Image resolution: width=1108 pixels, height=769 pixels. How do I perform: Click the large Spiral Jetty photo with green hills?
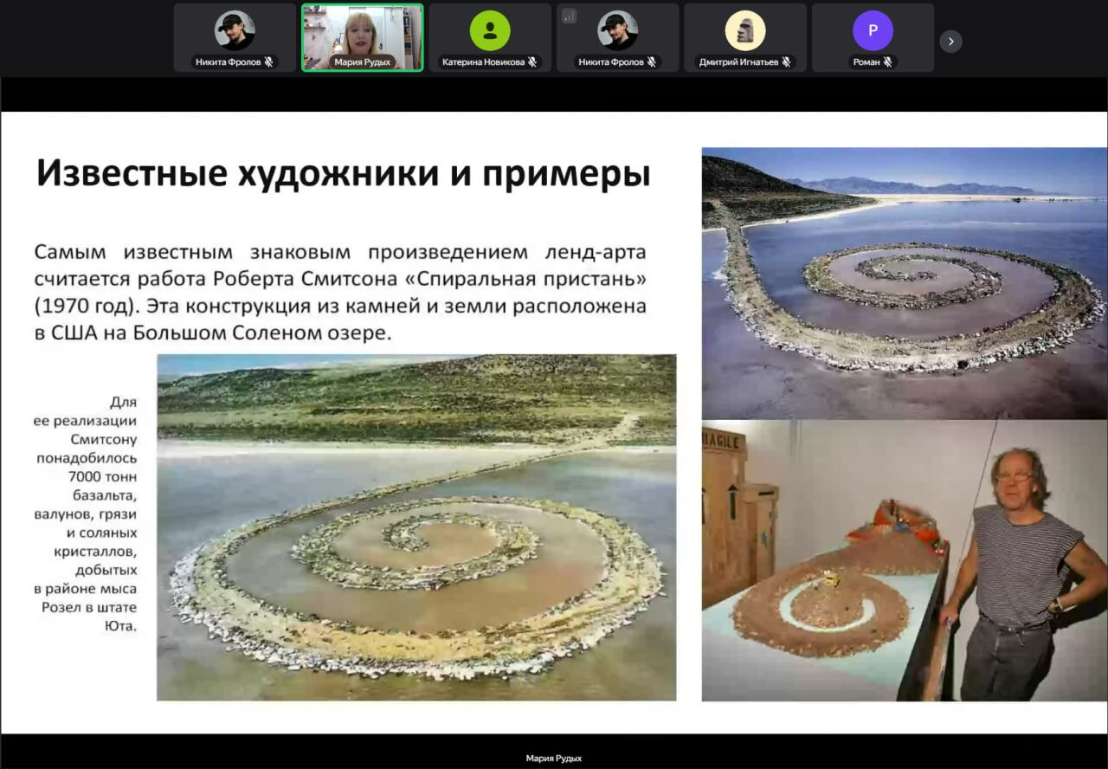416,527
